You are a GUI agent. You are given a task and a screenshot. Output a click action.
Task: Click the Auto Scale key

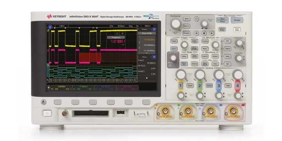pyautogui.click(x=237, y=29)
